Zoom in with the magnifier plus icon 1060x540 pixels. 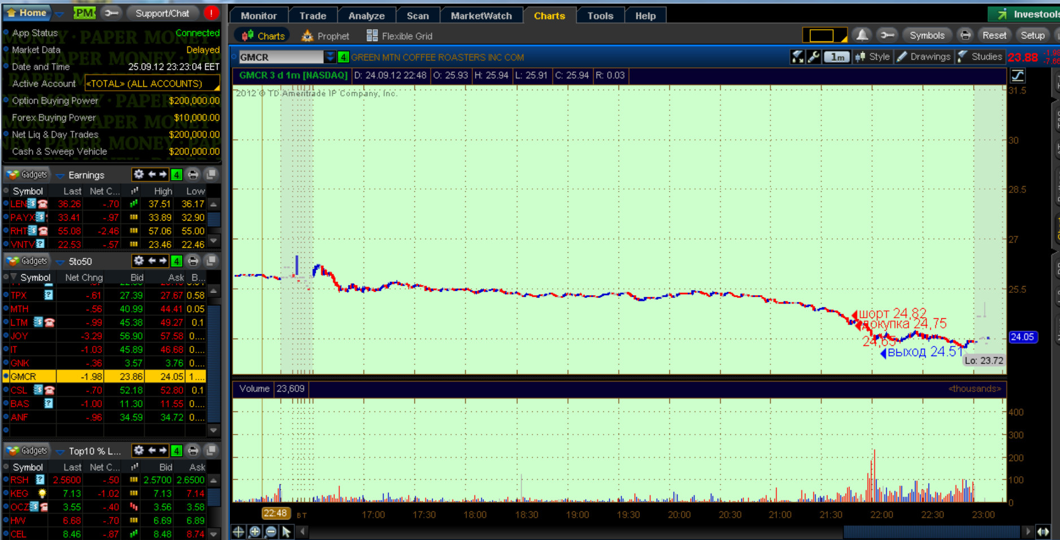click(x=255, y=532)
